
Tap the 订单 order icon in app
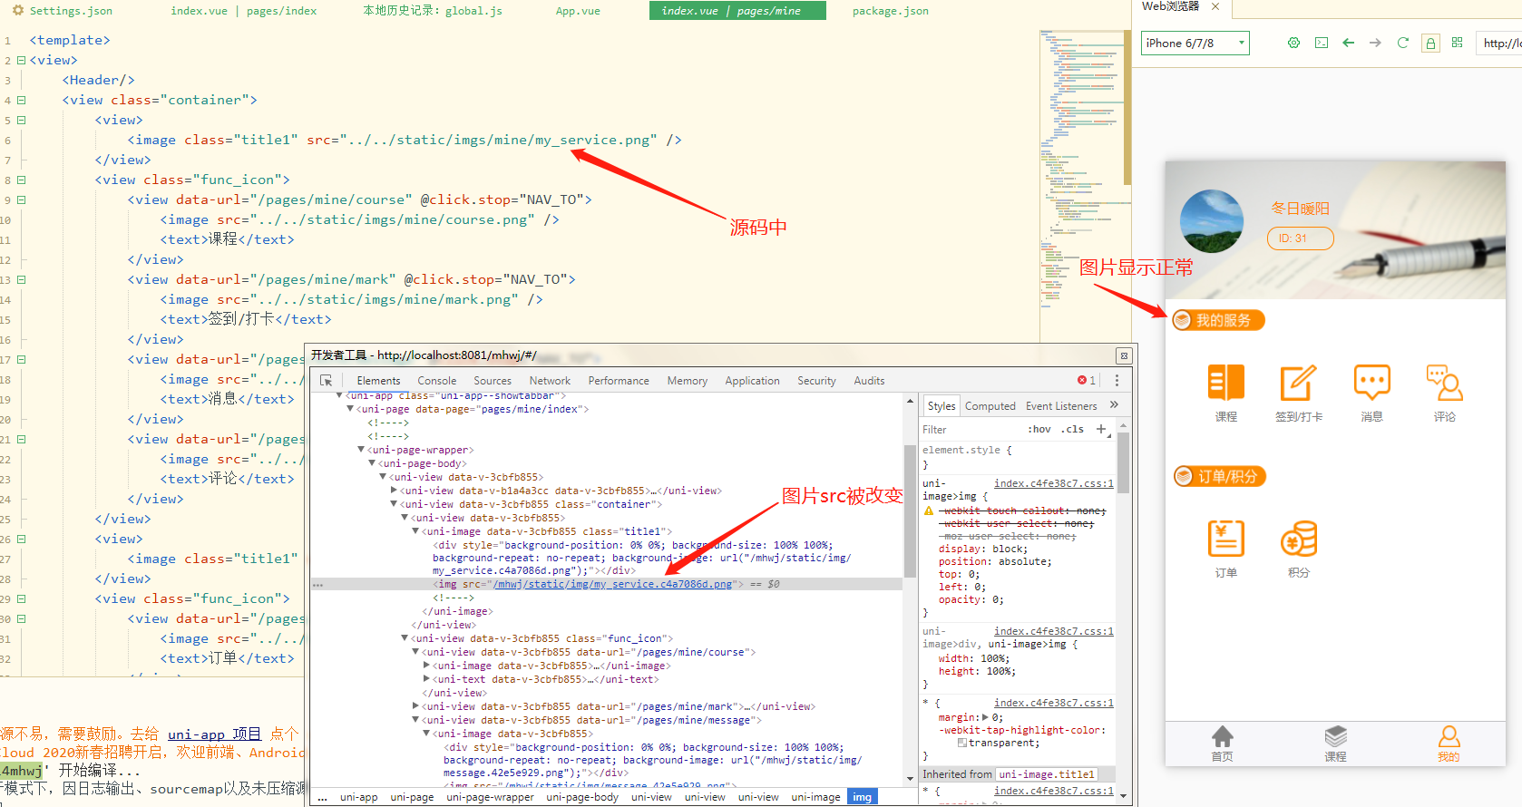(x=1225, y=540)
